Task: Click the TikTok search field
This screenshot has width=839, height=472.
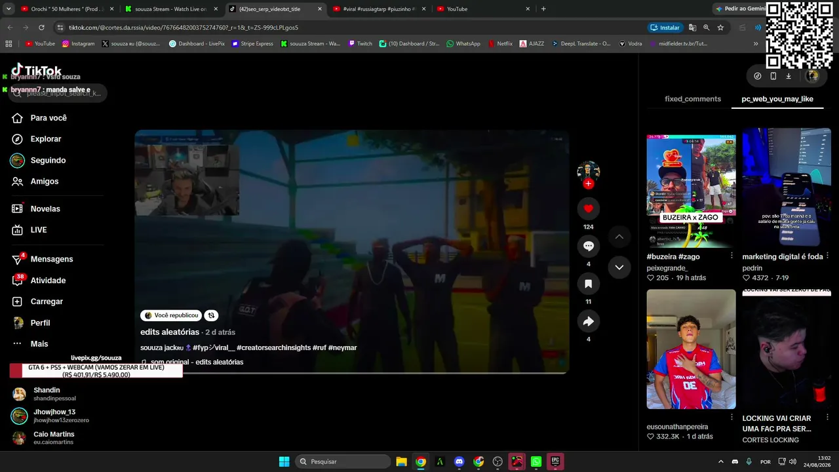Action: [x=58, y=93]
